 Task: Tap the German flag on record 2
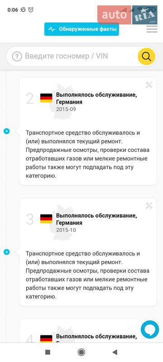tap(46, 98)
